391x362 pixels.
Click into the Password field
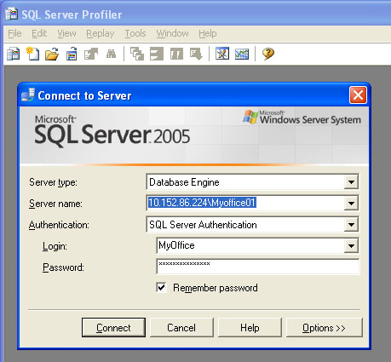258,267
